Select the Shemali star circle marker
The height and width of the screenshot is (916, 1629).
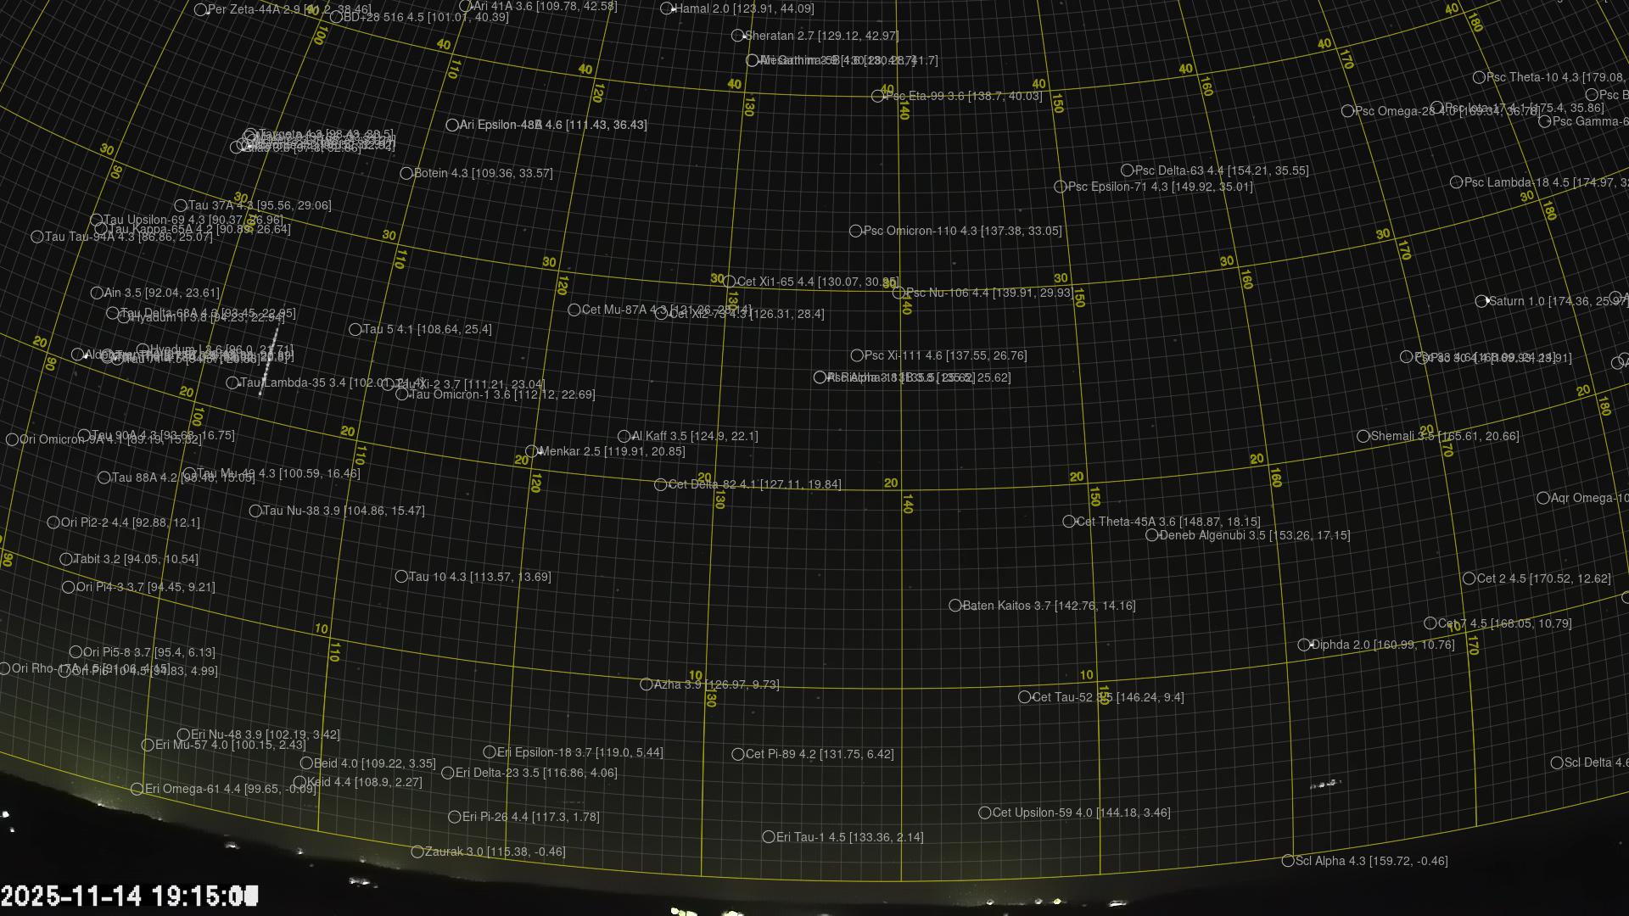[1363, 437]
